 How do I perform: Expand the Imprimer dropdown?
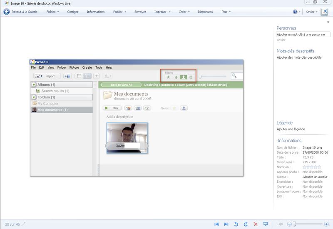tap(162, 12)
